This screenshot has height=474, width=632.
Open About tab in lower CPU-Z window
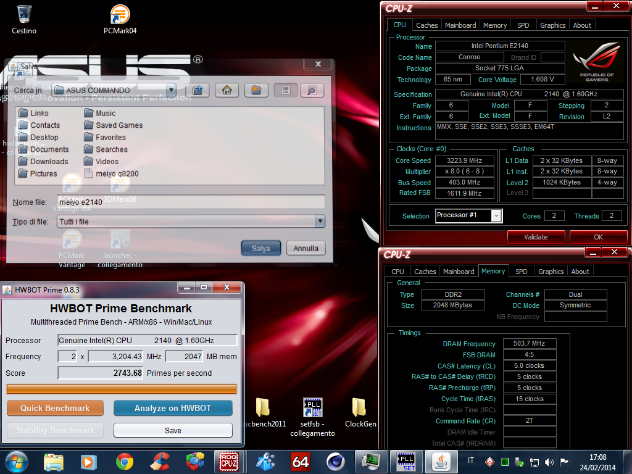(580, 272)
